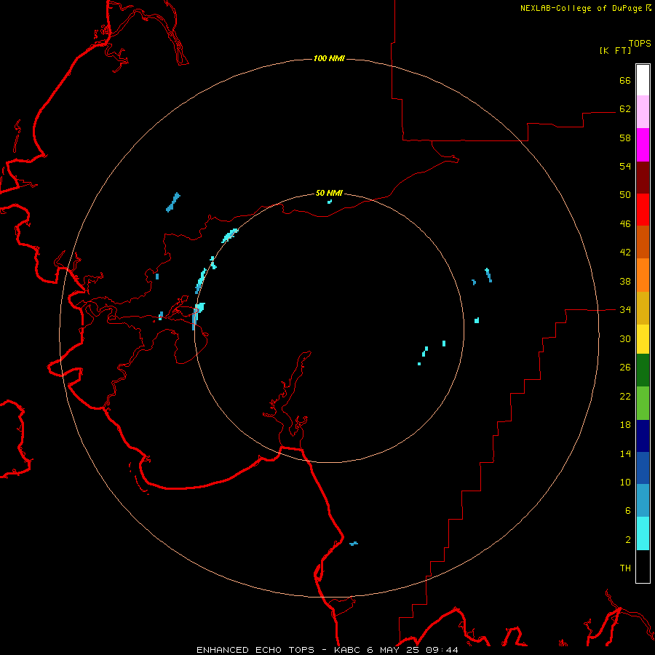Click the navy 22 kft legend swatch
This screenshot has height=655, width=655.
tap(643, 436)
